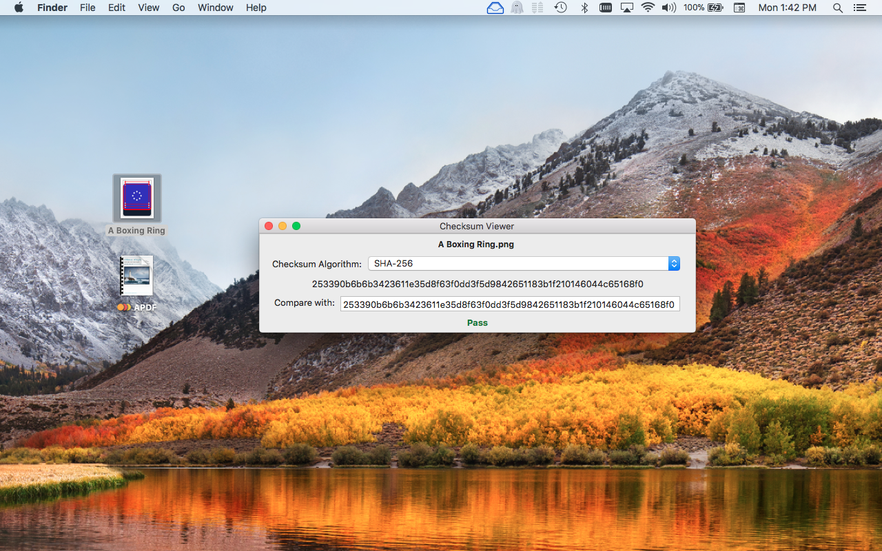This screenshot has width=882, height=551.
Task: Click the mail tray icon in menu bar
Action: pyautogui.click(x=495, y=8)
